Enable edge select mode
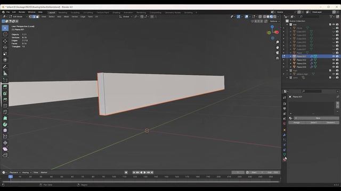The width and height of the screenshot is (341, 191). [34, 16]
